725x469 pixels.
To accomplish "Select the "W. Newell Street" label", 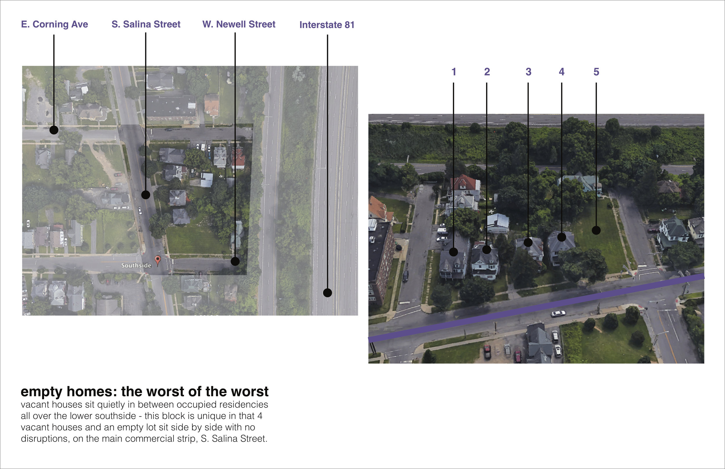I will (239, 24).
